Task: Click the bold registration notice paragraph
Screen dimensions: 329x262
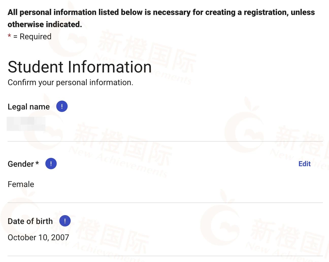Action: click(x=161, y=12)
